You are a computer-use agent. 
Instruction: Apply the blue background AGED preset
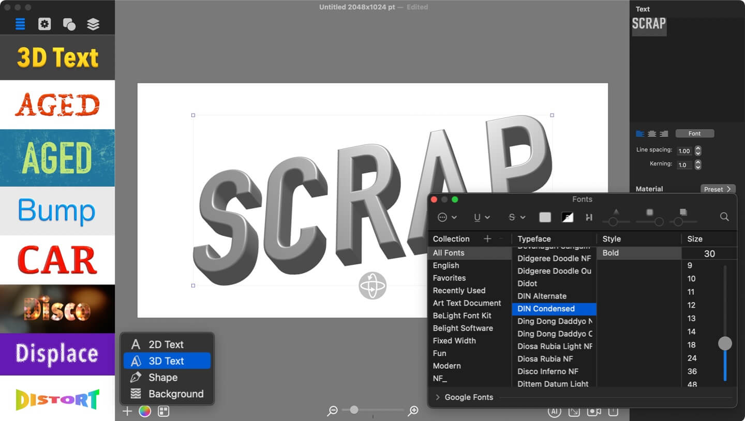57,158
